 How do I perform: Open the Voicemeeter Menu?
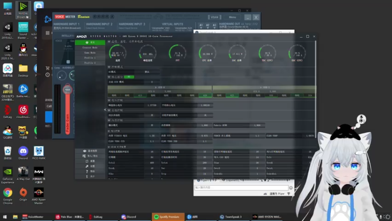tap(232, 17)
